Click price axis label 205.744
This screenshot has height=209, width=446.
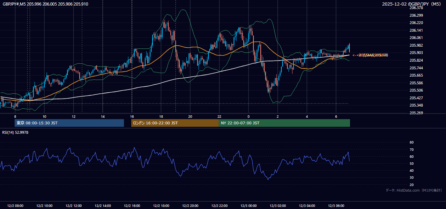(416, 68)
